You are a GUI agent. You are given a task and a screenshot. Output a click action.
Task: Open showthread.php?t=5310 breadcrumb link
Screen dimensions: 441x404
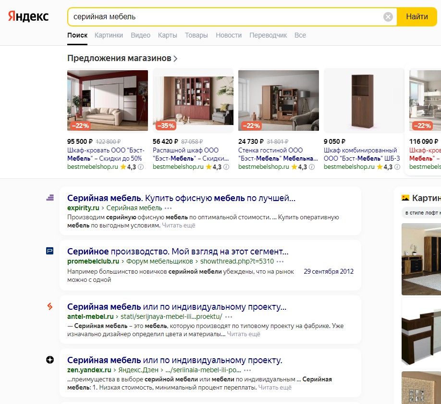(x=237, y=262)
